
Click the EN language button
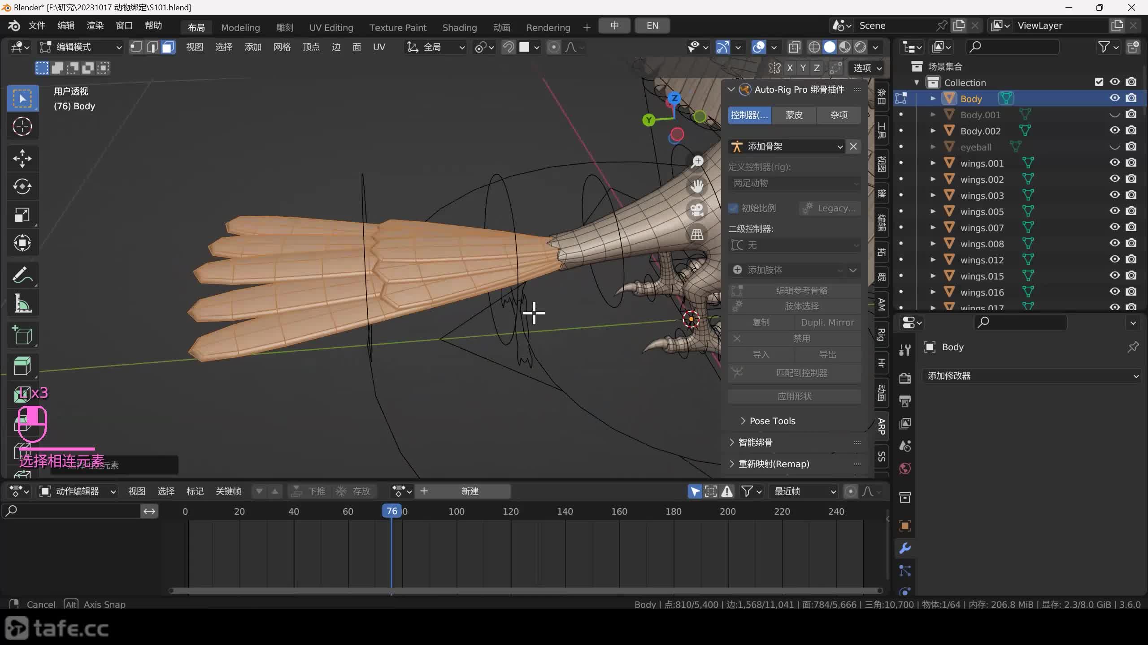click(x=652, y=26)
